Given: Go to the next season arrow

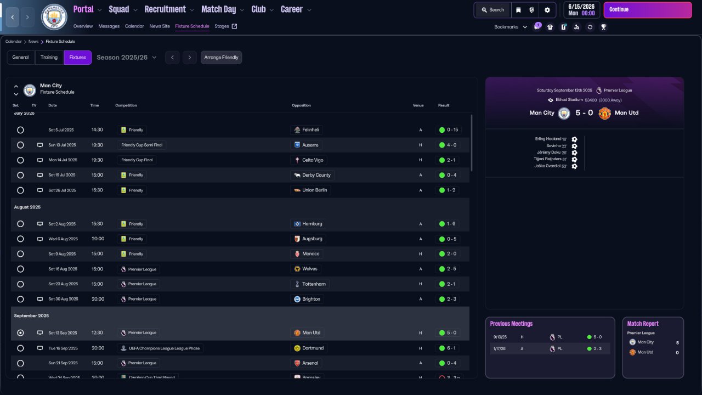Looking at the screenshot, I should click(x=190, y=58).
